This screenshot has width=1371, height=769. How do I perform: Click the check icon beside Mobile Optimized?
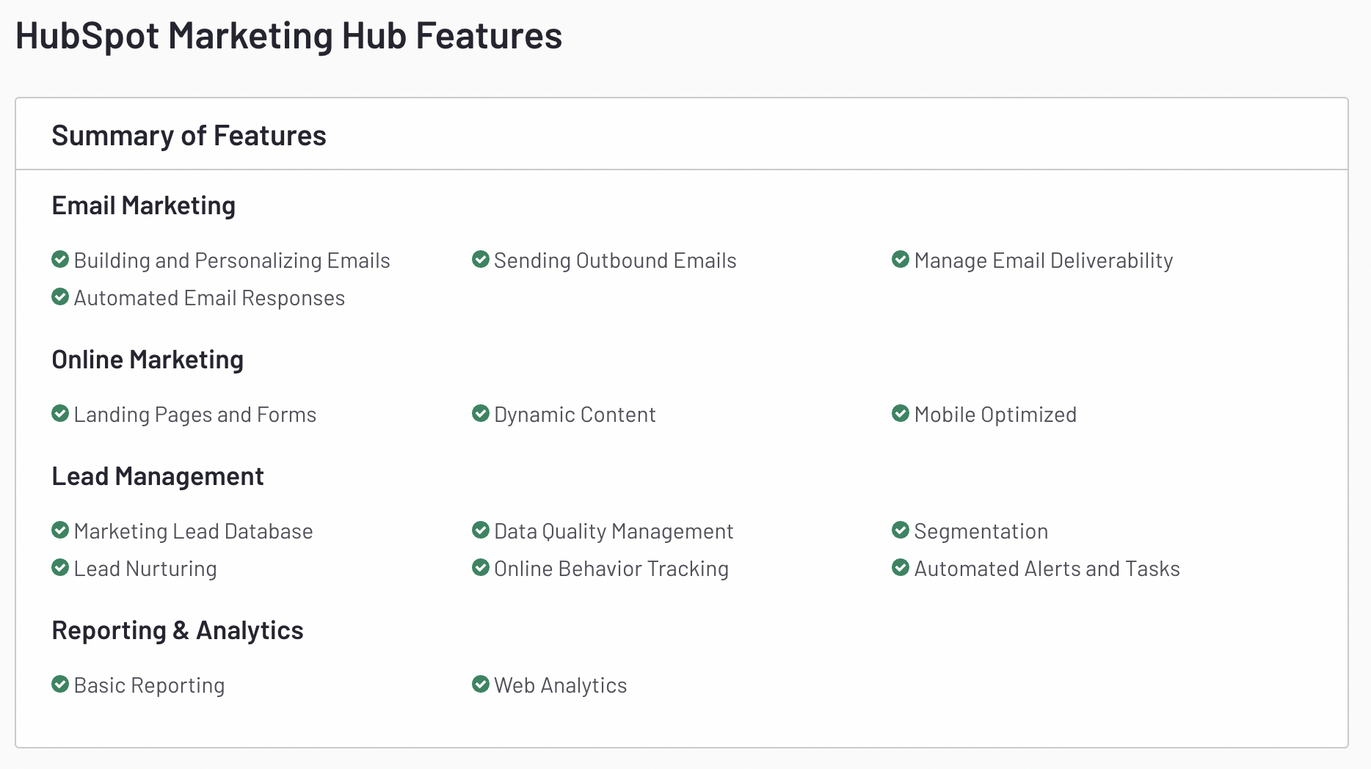pyautogui.click(x=901, y=413)
